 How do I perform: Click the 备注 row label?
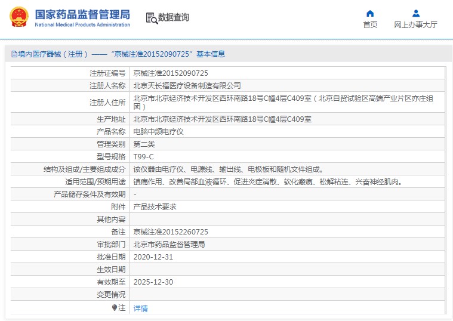118,232
